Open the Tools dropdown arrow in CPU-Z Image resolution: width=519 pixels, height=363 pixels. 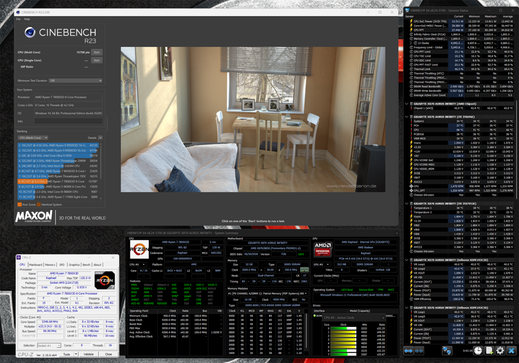coord(76,354)
